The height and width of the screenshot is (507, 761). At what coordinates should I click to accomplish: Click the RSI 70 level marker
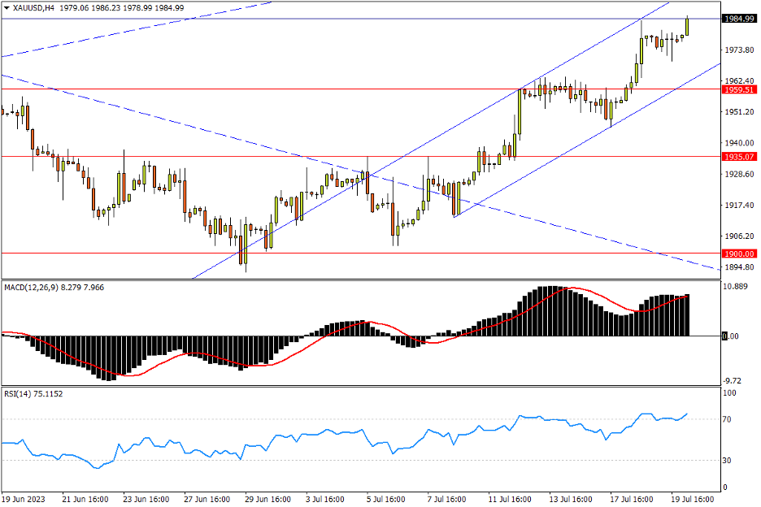pyautogui.click(x=728, y=419)
